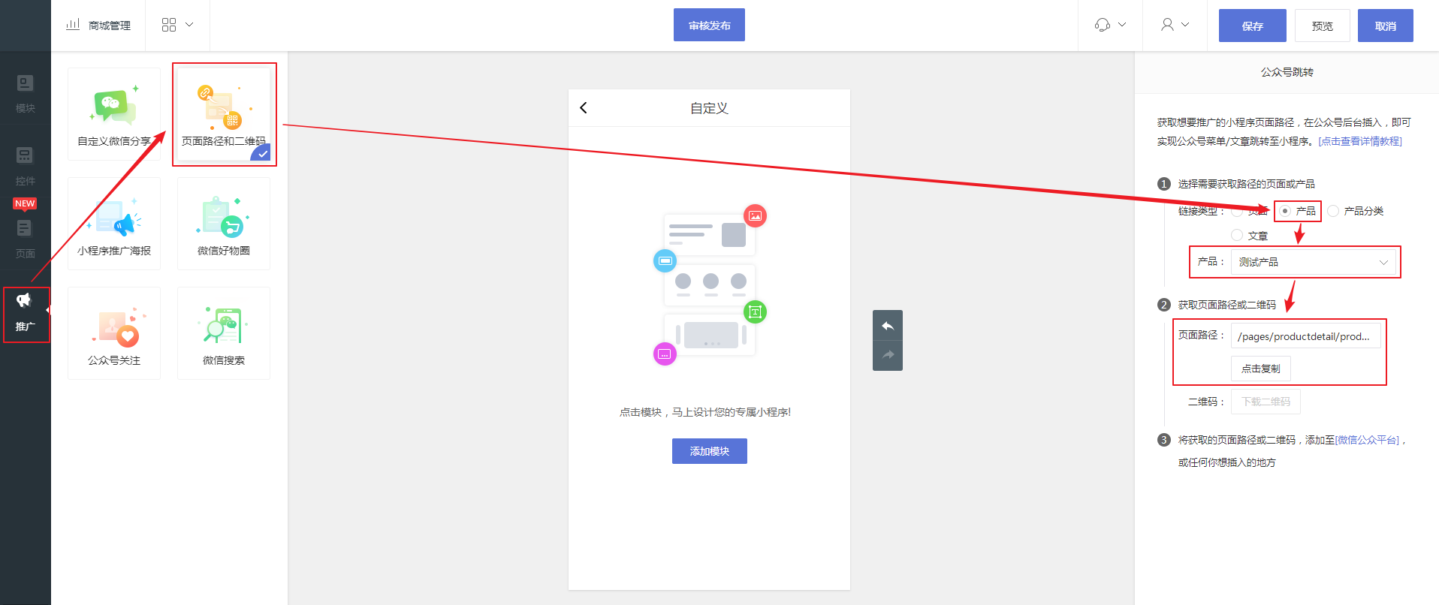Click 添加模块 button

710,451
